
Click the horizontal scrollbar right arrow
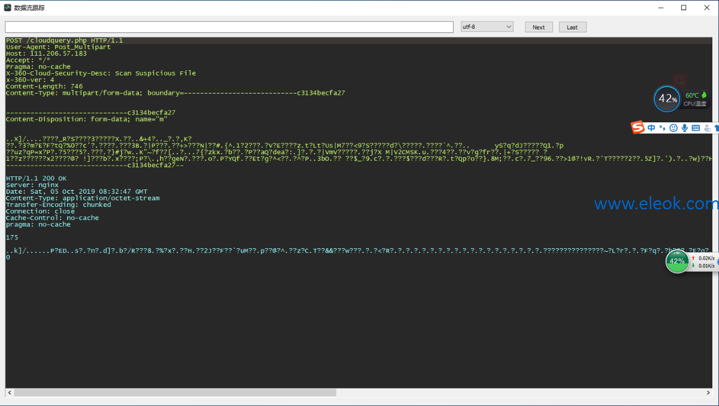709,392
